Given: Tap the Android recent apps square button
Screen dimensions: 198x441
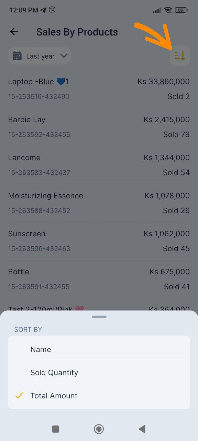Looking at the screenshot, I should 55,429.
